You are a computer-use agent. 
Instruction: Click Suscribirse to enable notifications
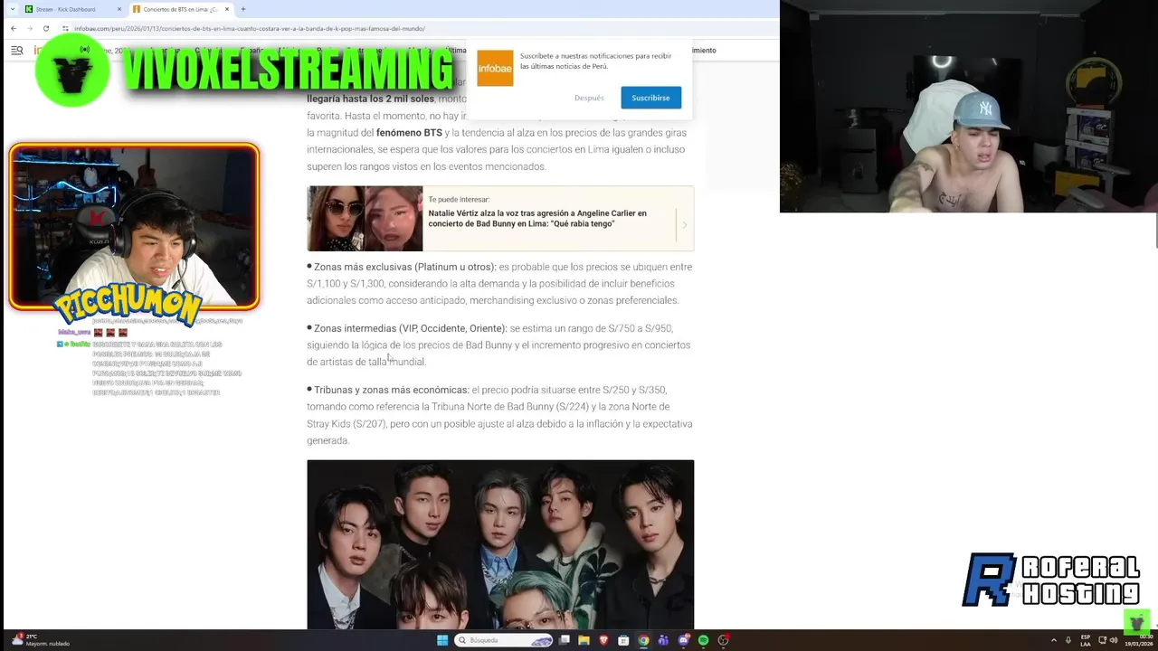pyautogui.click(x=650, y=98)
